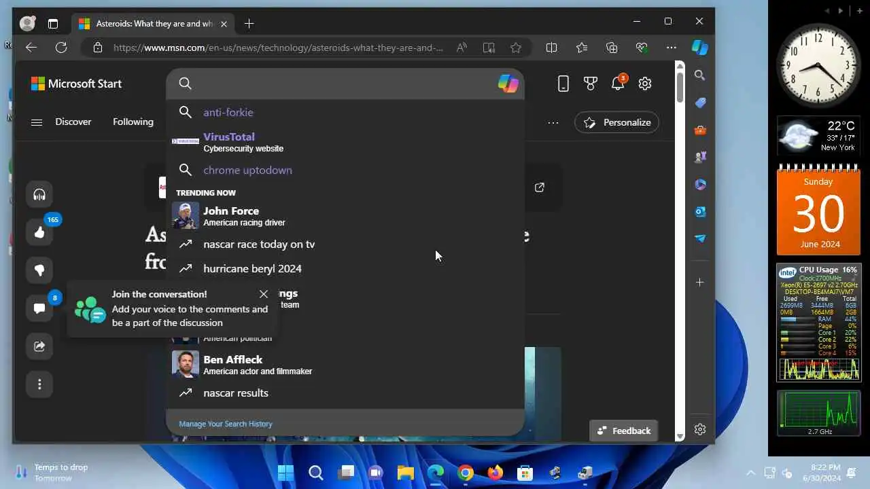Screen dimensions: 870x489
Task: Open article in new window icon
Action: 540,187
